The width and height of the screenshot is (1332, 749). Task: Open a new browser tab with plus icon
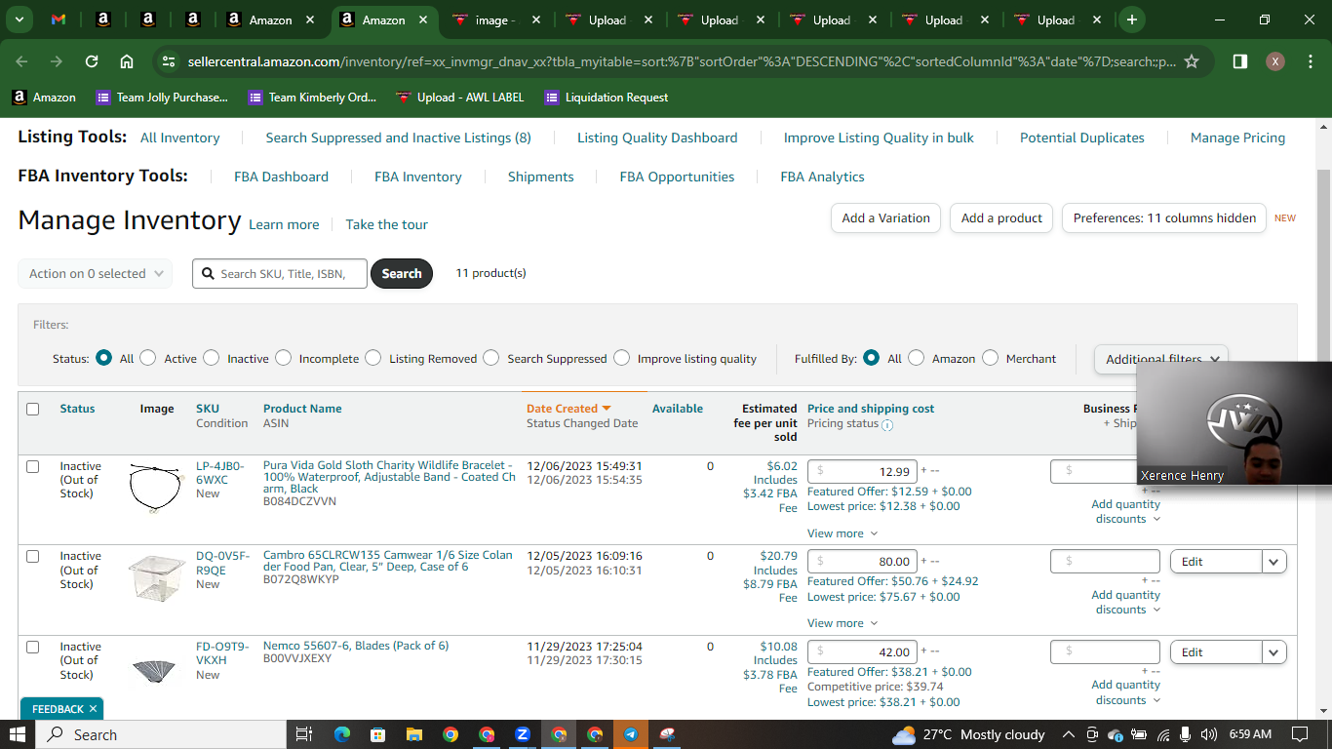tap(1131, 20)
